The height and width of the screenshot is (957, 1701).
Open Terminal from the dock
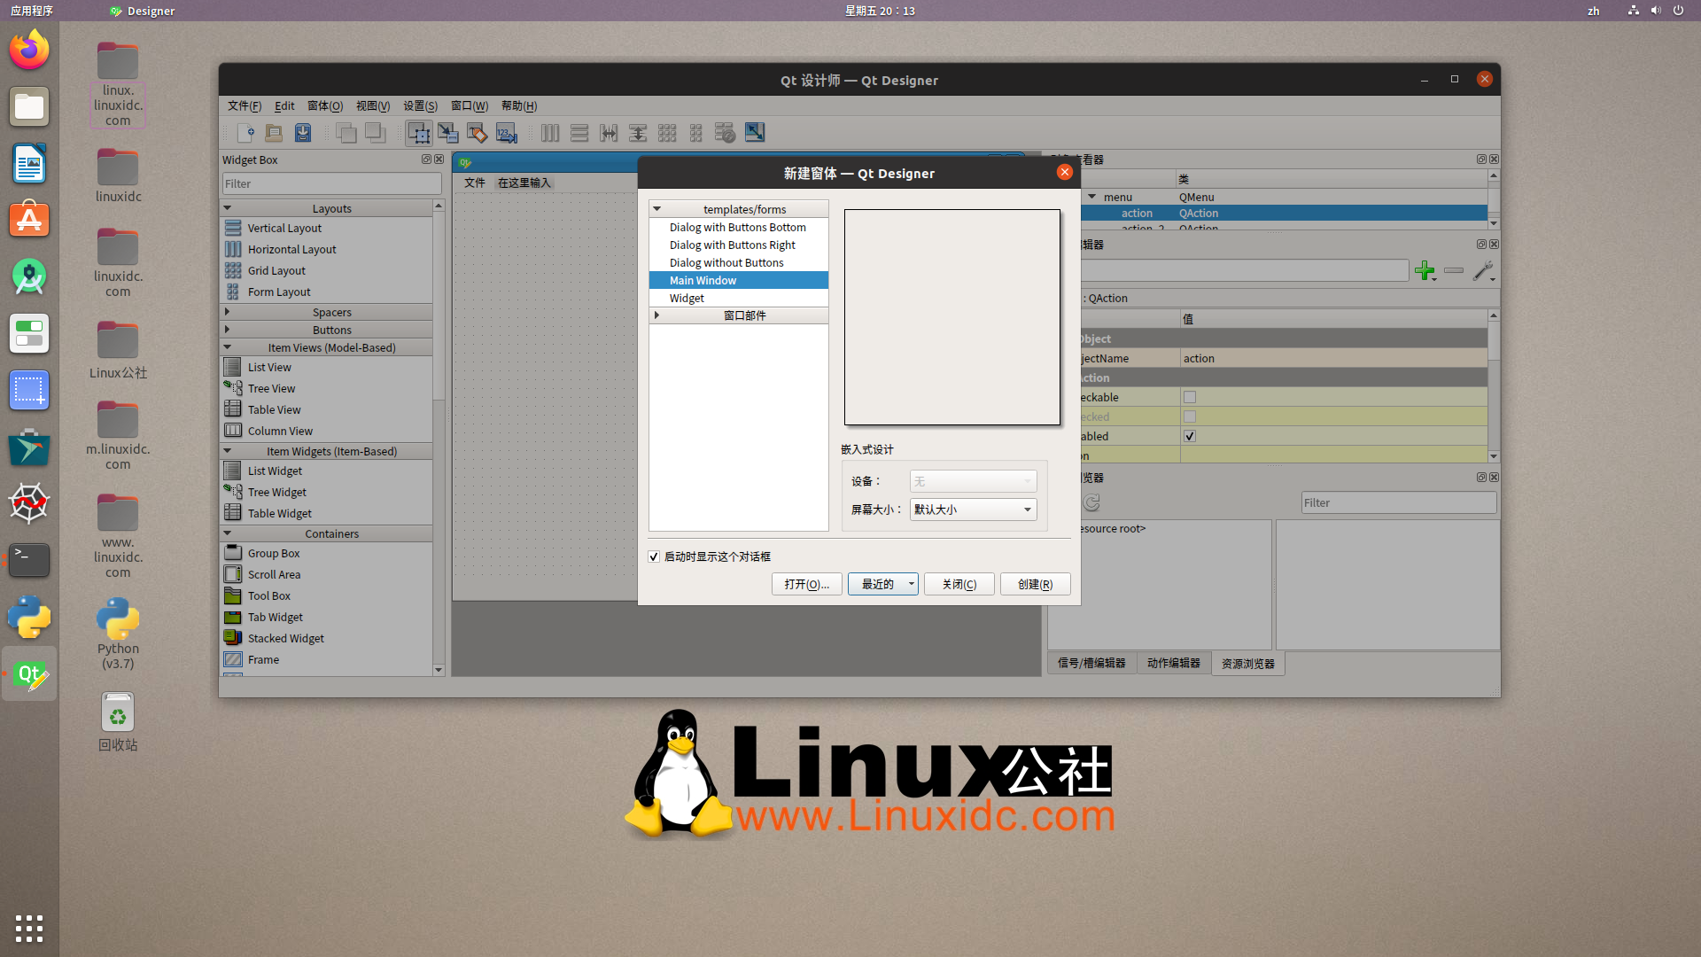point(29,560)
